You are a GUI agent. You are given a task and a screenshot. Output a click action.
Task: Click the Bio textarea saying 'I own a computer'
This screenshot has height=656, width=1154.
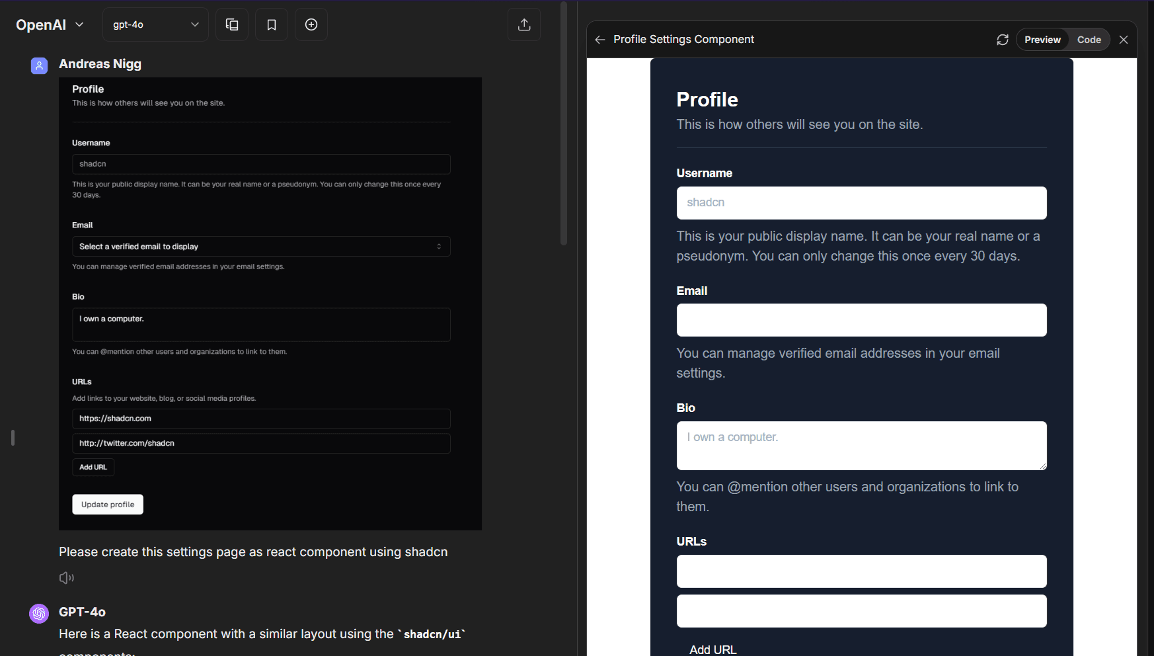861,446
